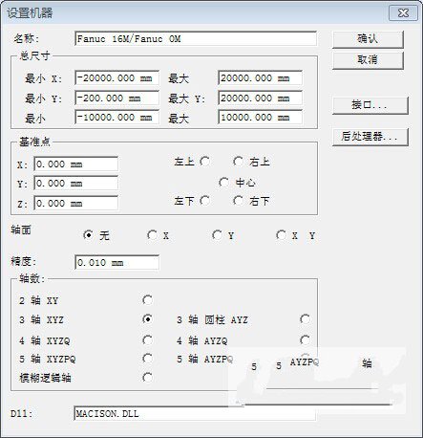Select the X Y 轴面 radio
The height and width of the screenshot is (438, 423).
[281, 235]
